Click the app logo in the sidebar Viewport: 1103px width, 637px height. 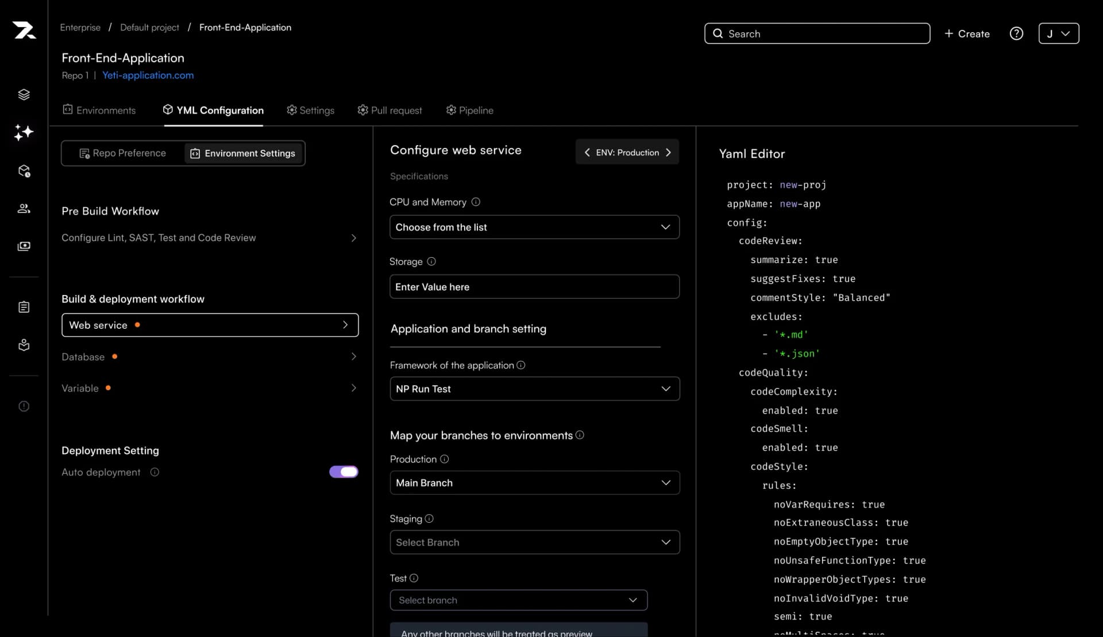[x=24, y=30]
